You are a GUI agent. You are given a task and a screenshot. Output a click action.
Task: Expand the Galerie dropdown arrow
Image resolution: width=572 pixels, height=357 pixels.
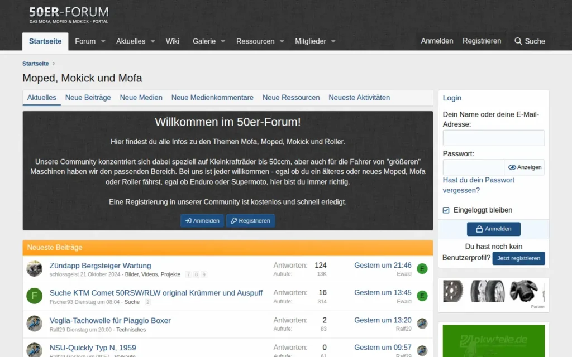coord(223,41)
